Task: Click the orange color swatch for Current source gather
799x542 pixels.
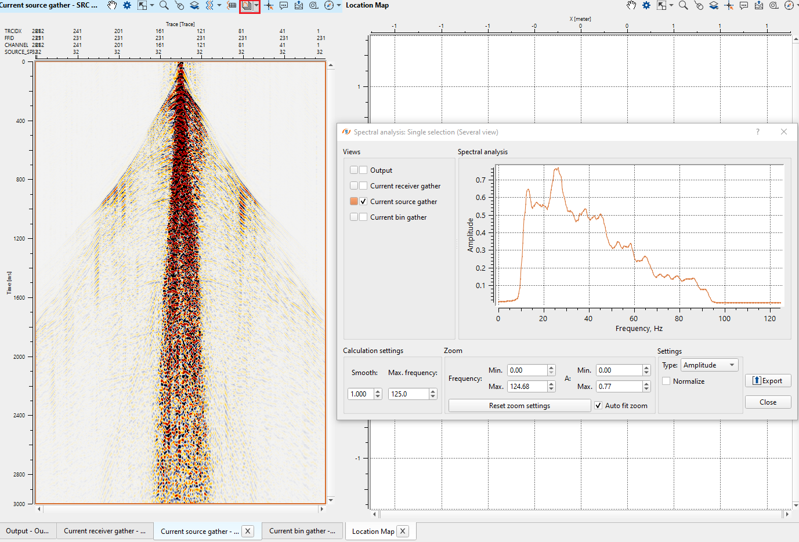Action: 354,202
